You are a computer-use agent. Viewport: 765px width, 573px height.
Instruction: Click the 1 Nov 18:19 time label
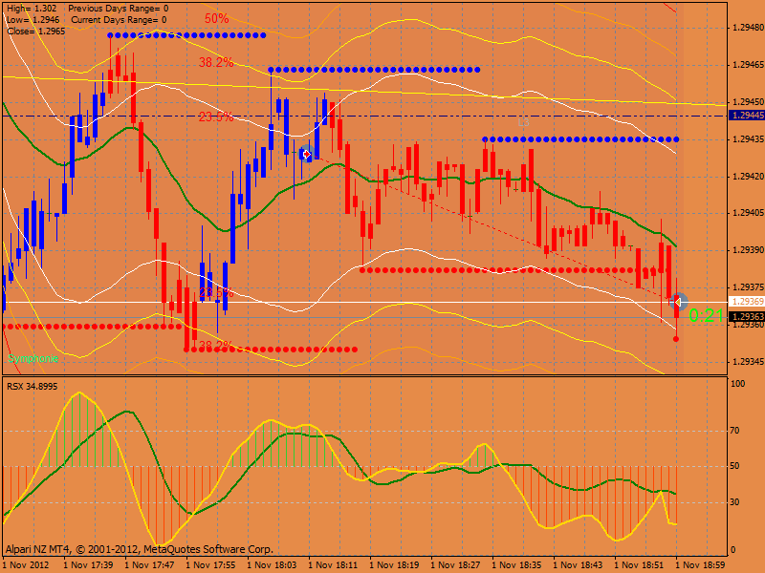point(394,565)
